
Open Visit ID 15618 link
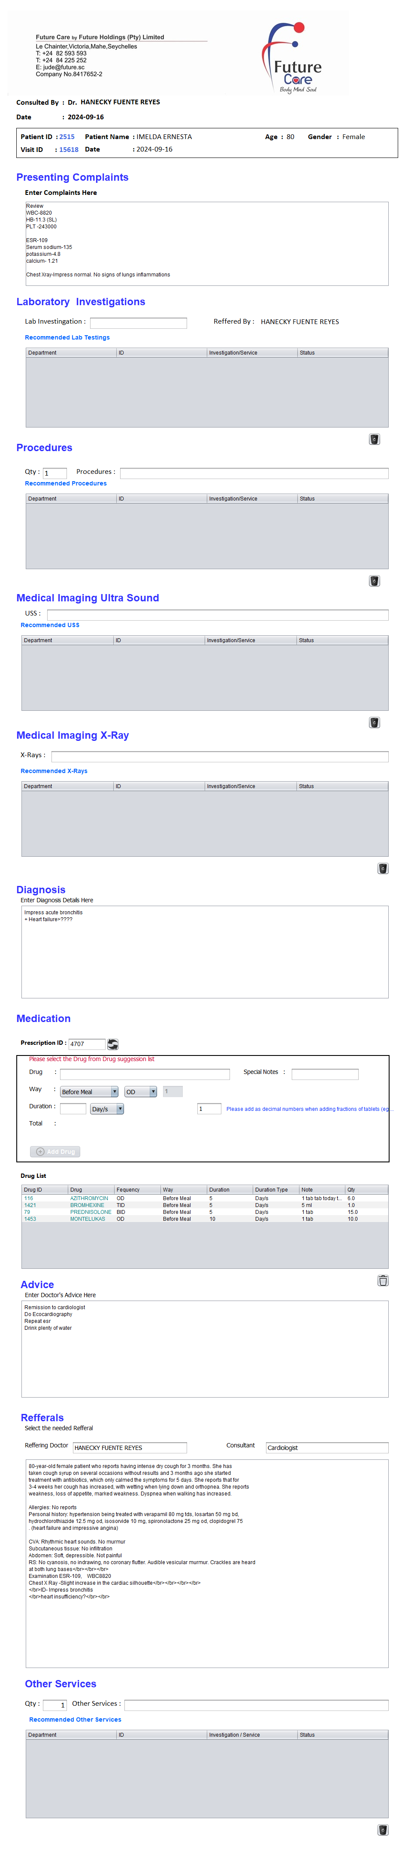(x=69, y=149)
